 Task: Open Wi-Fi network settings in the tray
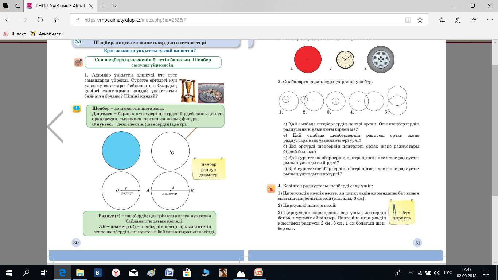420,273
